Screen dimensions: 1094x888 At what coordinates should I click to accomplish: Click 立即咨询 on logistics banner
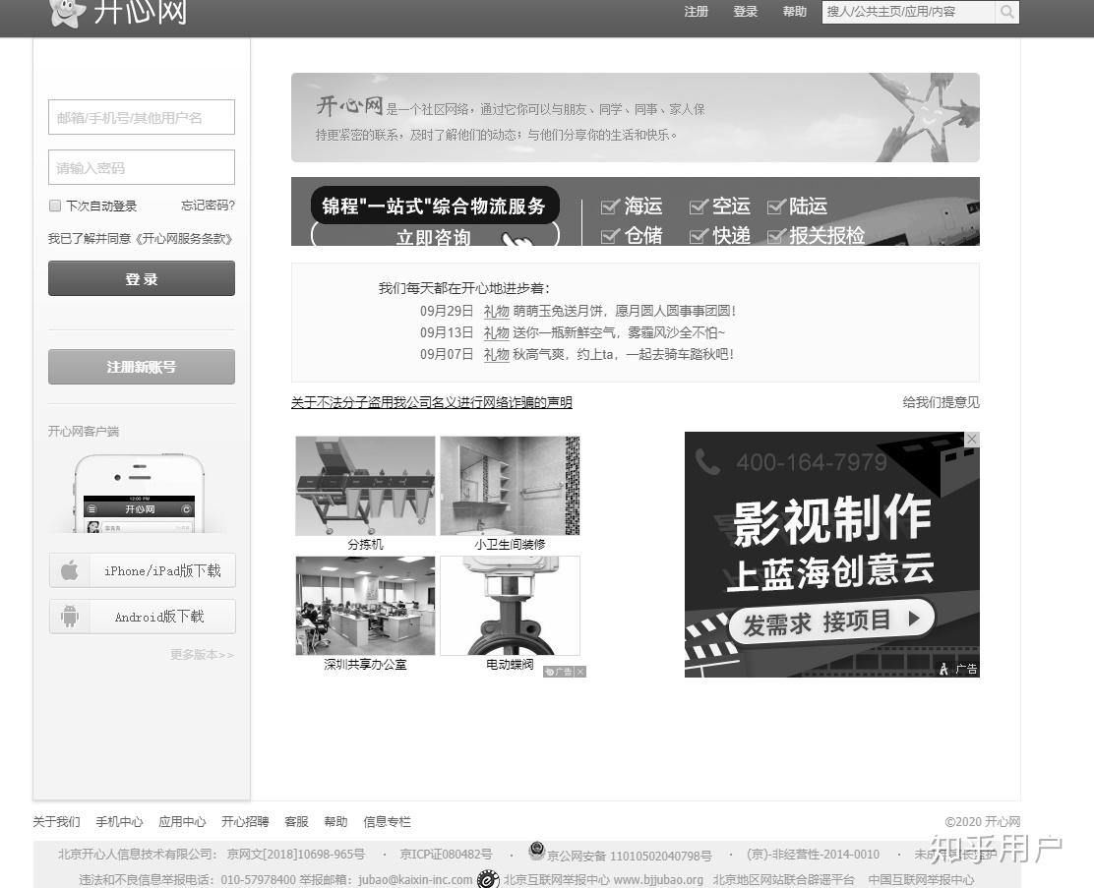[435, 235]
